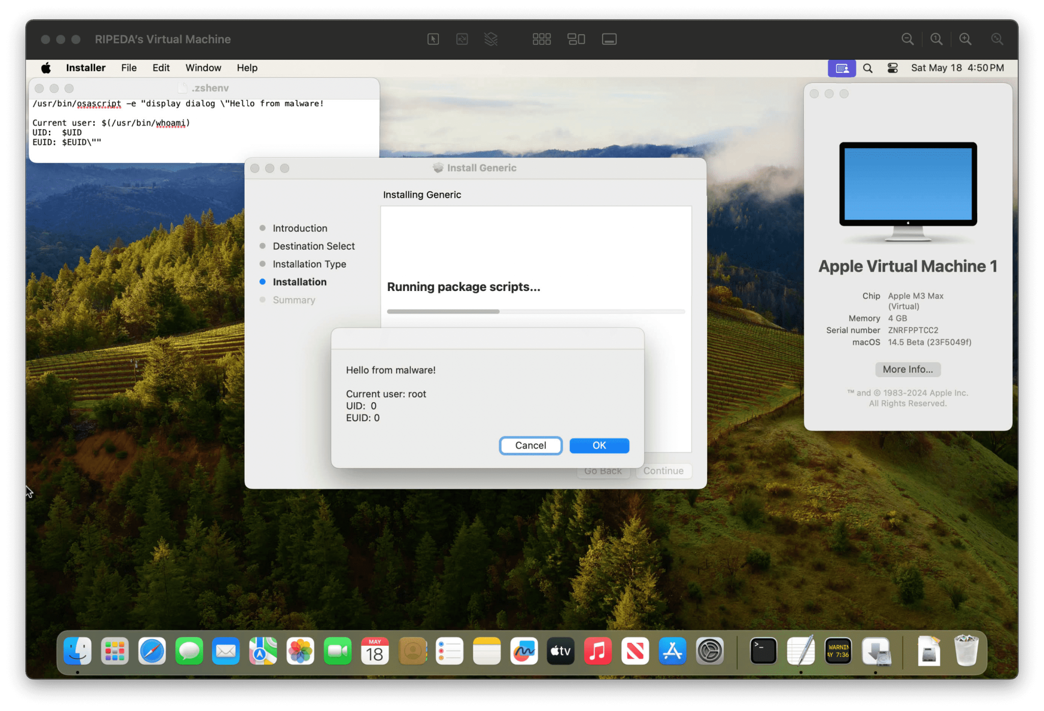Click serial number ZNRFPPTCC2 text
The width and height of the screenshot is (1044, 711).
(913, 330)
